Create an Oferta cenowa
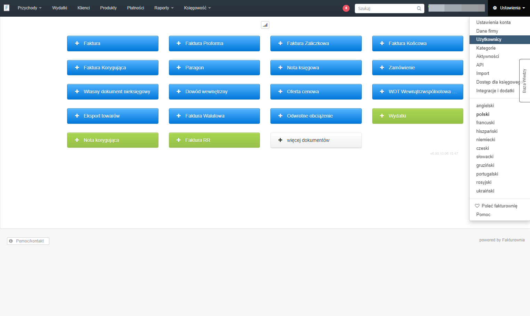This screenshot has width=530, height=316. pos(316,92)
